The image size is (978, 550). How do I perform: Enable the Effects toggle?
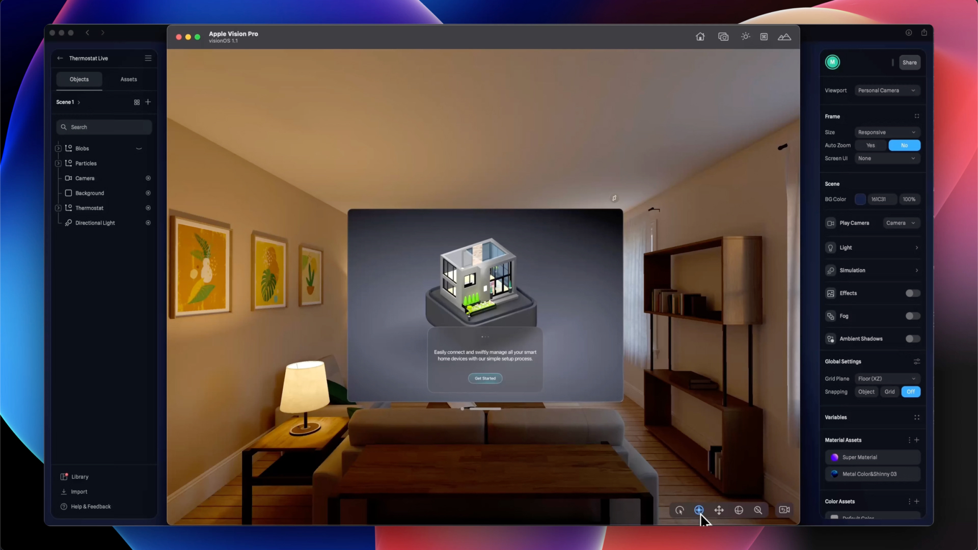tap(912, 293)
